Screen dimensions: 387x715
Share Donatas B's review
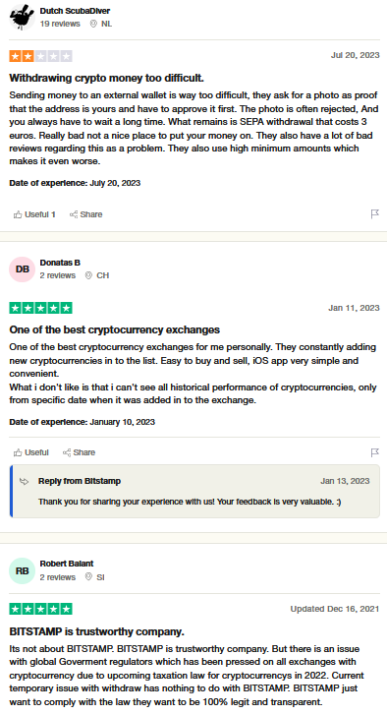(x=79, y=452)
